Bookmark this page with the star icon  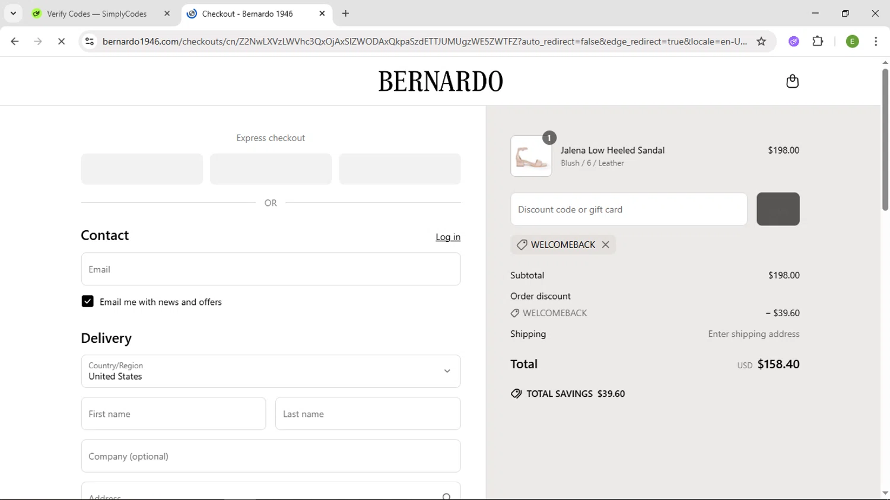tap(761, 41)
